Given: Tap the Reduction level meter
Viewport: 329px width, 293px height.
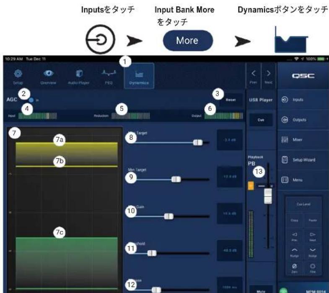Looking at the screenshot, I should 130,116.
